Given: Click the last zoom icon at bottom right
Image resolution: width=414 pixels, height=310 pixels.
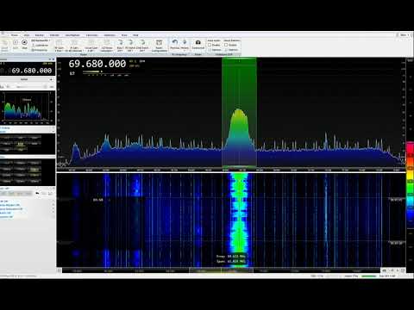Looking at the screenshot, I should 403,270.
